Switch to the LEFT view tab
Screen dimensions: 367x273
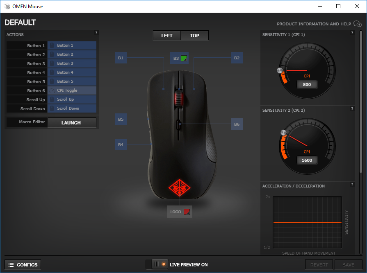(x=167, y=36)
